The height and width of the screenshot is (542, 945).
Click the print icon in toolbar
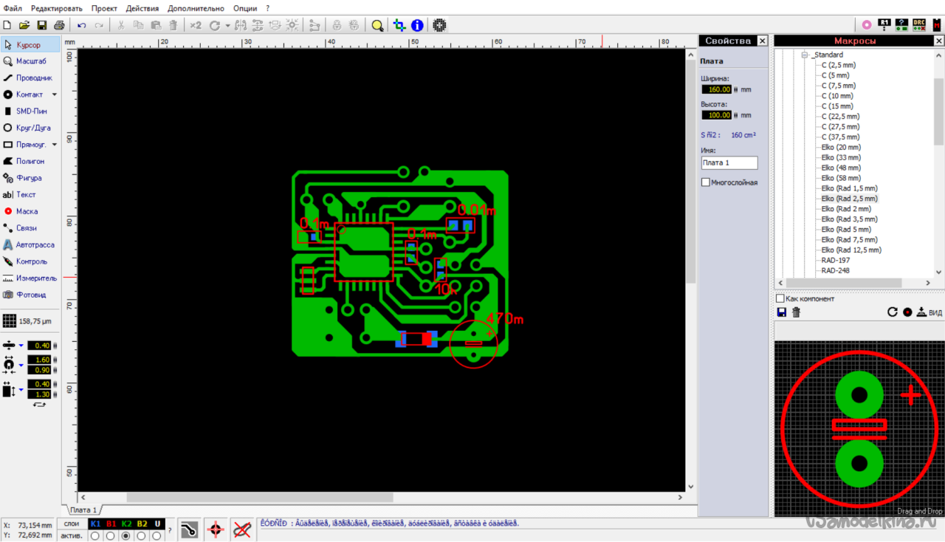tap(59, 25)
